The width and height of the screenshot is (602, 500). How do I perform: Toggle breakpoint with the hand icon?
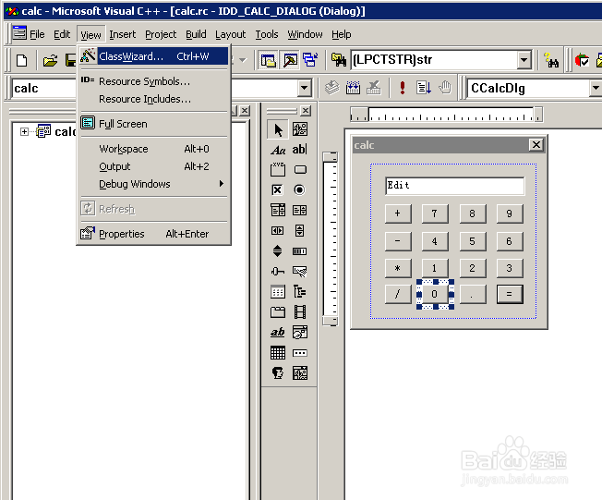pos(445,88)
